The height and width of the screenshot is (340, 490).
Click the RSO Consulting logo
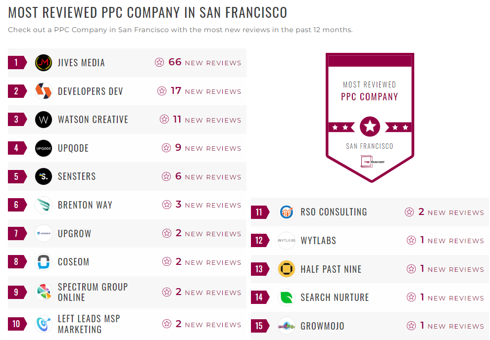tap(286, 212)
